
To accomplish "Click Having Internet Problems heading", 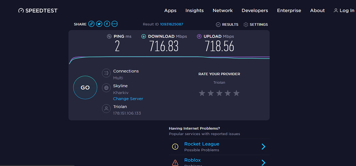I will [x=194, y=128].
